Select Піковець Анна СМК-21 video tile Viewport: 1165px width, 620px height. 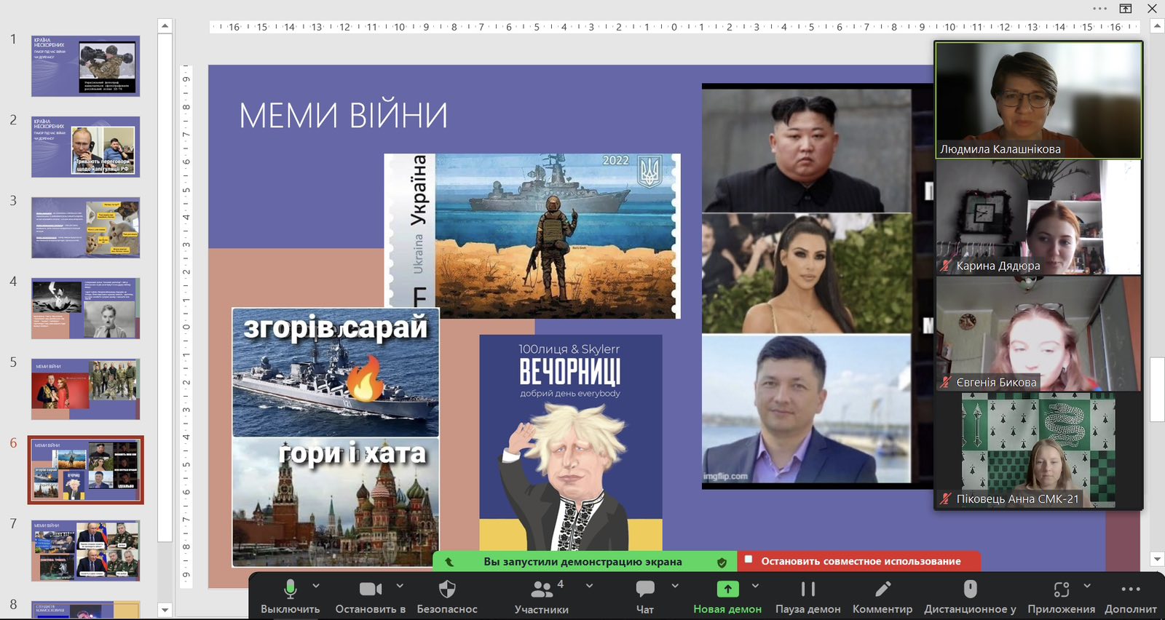point(1039,450)
